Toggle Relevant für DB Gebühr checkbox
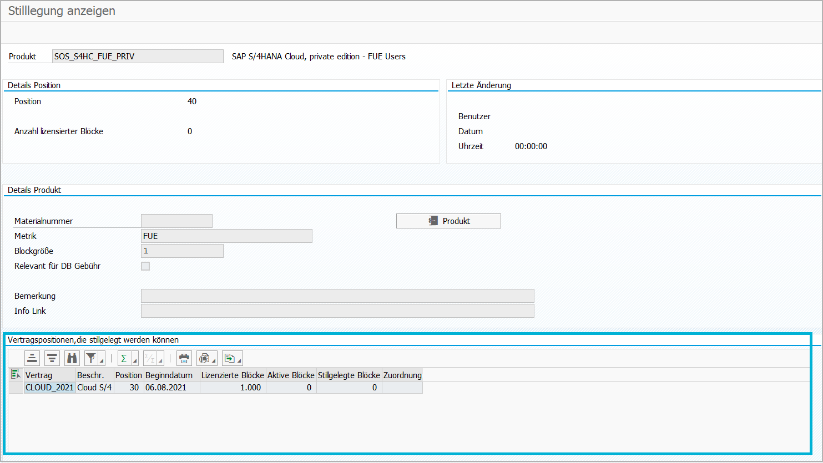Image resolution: width=823 pixels, height=463 pixels. (x=145, y=266)
